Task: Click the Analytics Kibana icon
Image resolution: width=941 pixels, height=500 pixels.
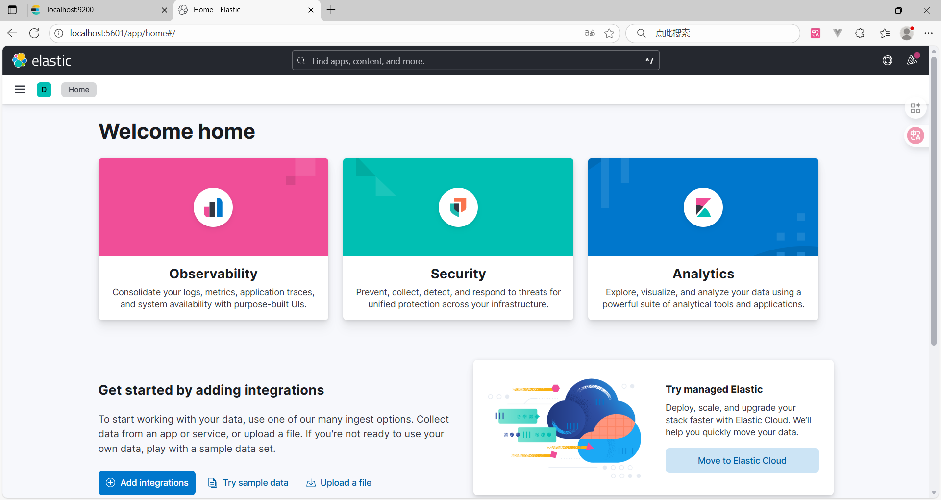Action: point(703,207)
